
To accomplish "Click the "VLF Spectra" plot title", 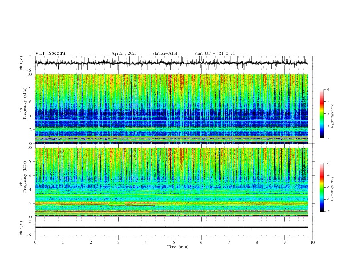I will [50, 53].
